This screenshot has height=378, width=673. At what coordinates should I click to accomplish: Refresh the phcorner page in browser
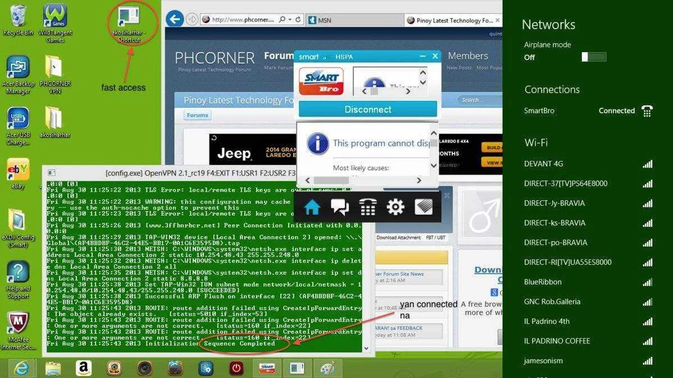tap(298, 19)
